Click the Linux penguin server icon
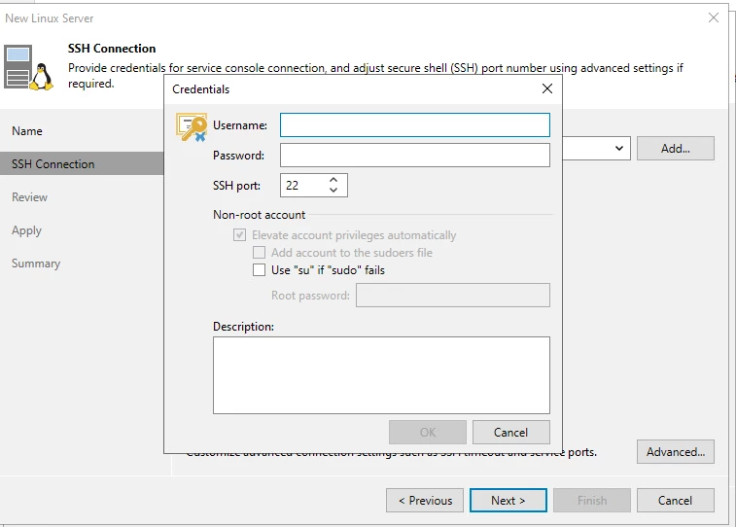This screenshot has height=527, width=736. 29,67
